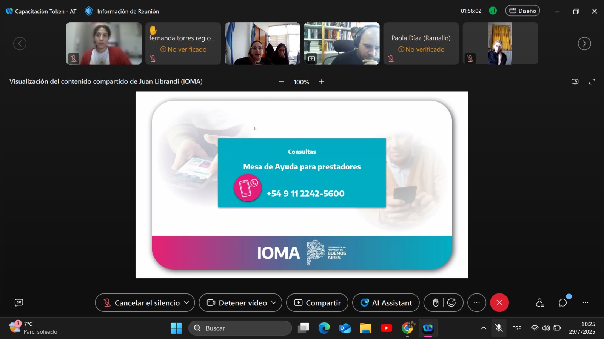Open clock and date 10:25

(582, 328)
